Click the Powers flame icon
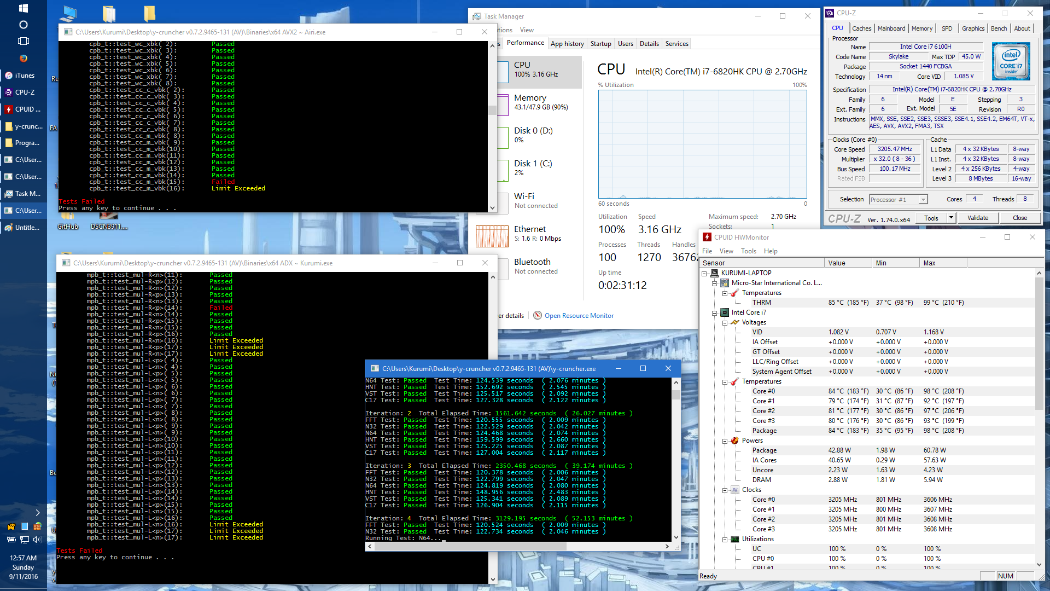The image size is (1050, 591). click(734, 441)
